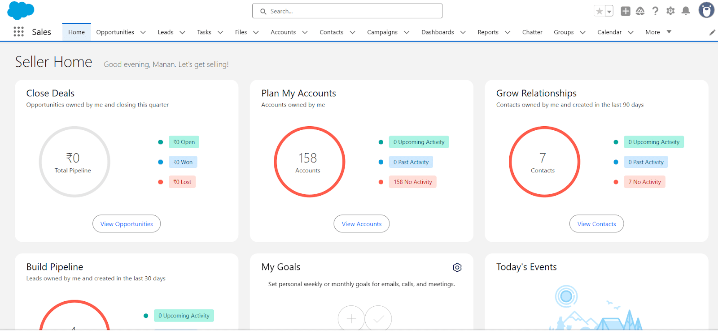
Task: Edit navigation bar with pencil icon
Action: point(712,32)
